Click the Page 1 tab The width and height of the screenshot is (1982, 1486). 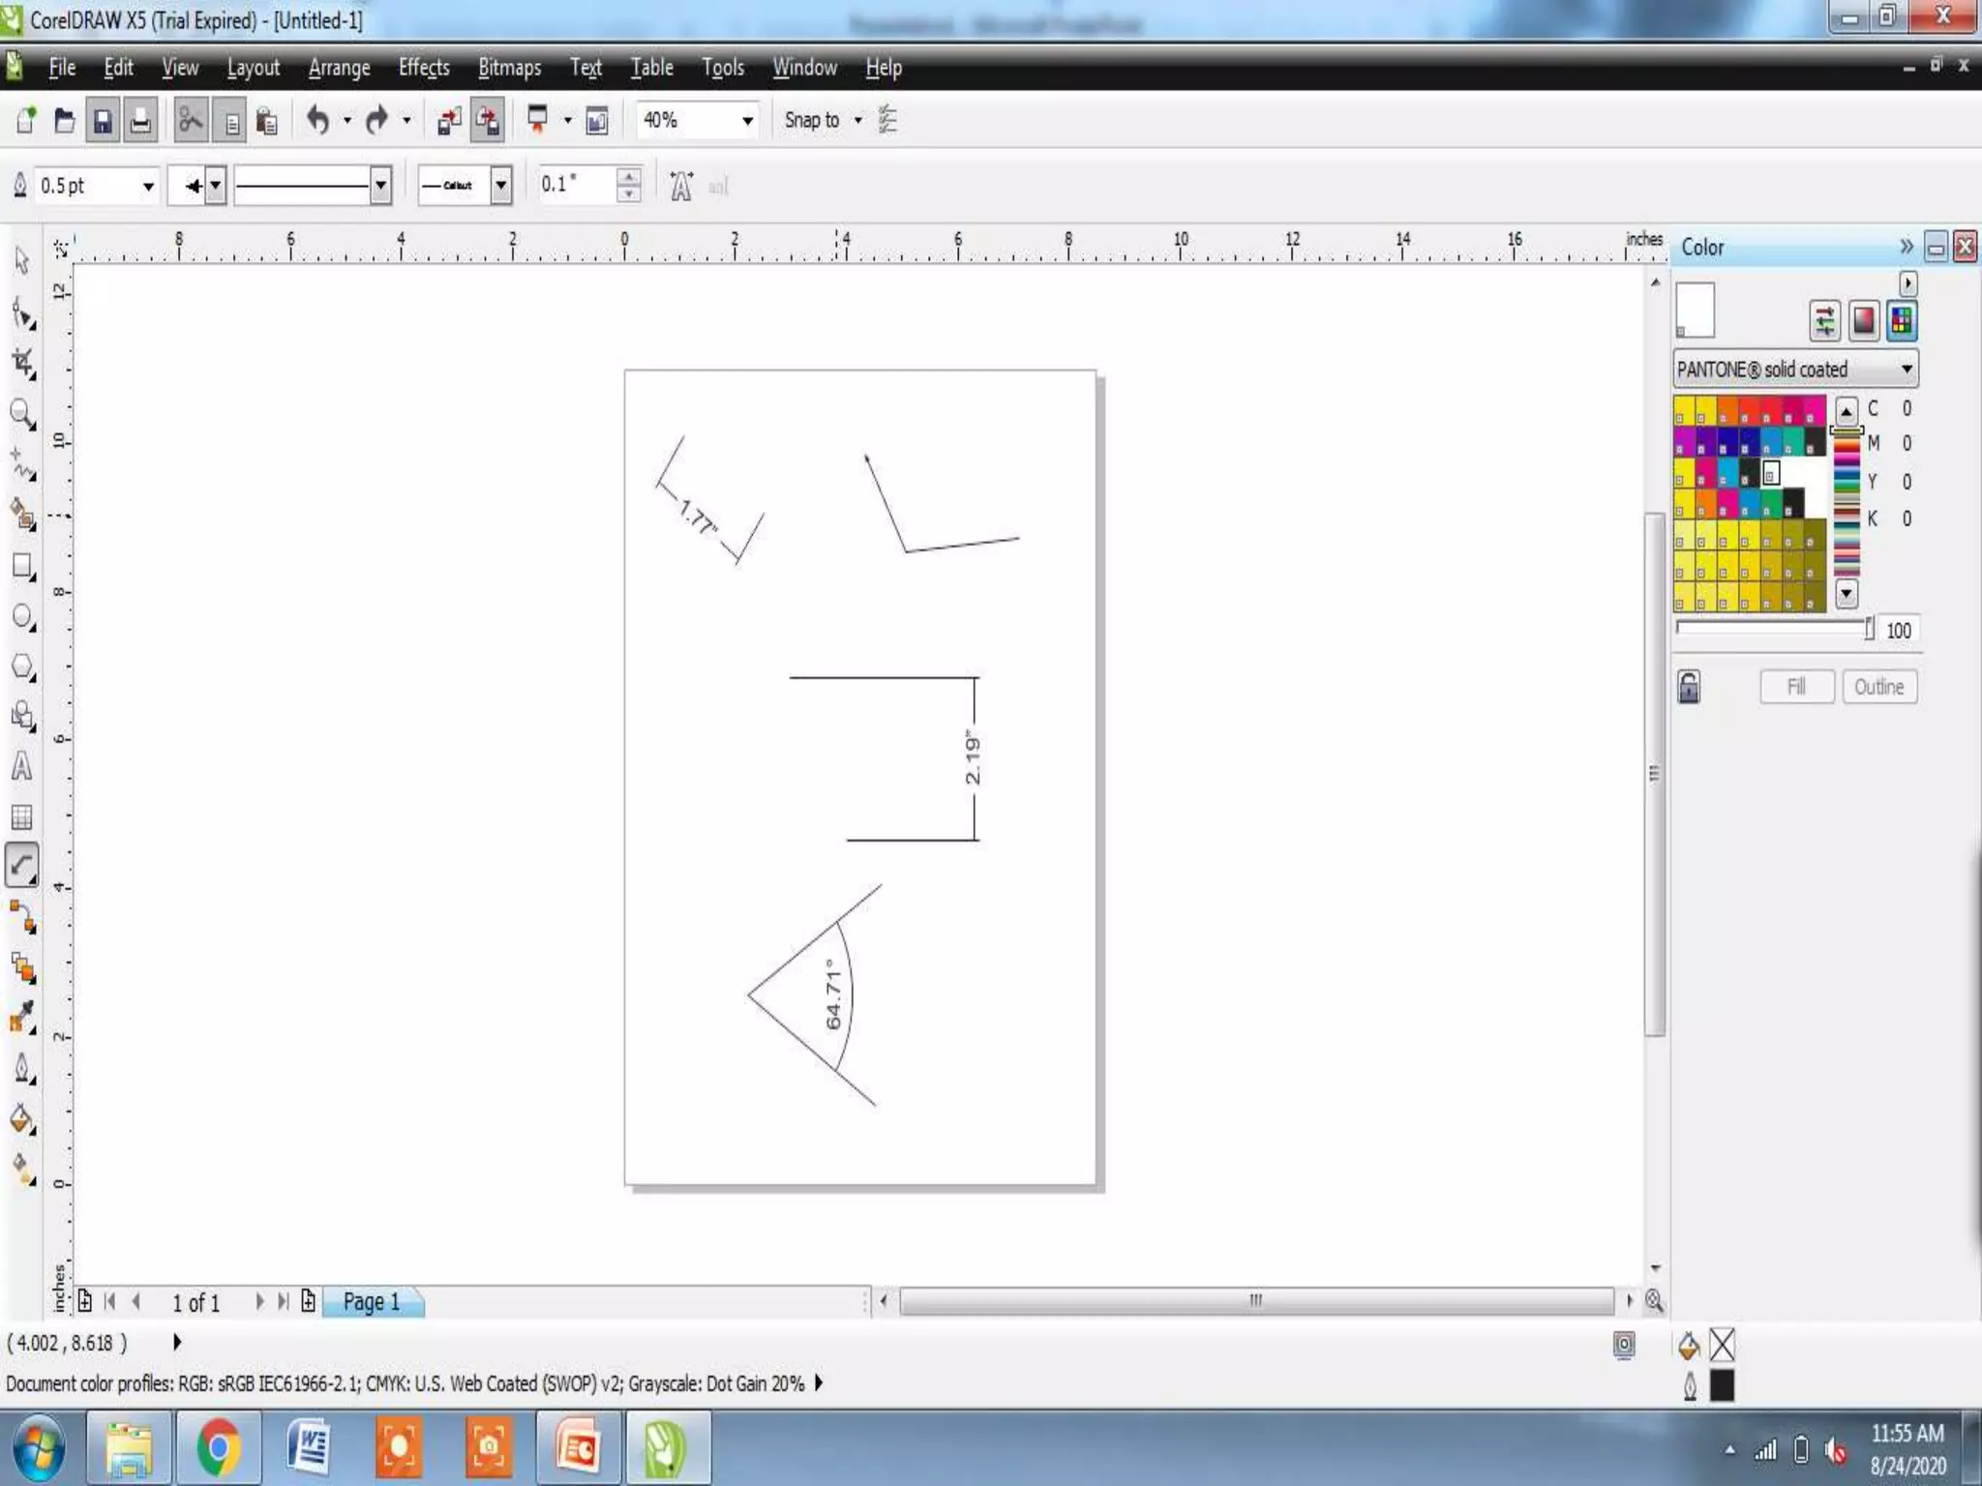372,1302
